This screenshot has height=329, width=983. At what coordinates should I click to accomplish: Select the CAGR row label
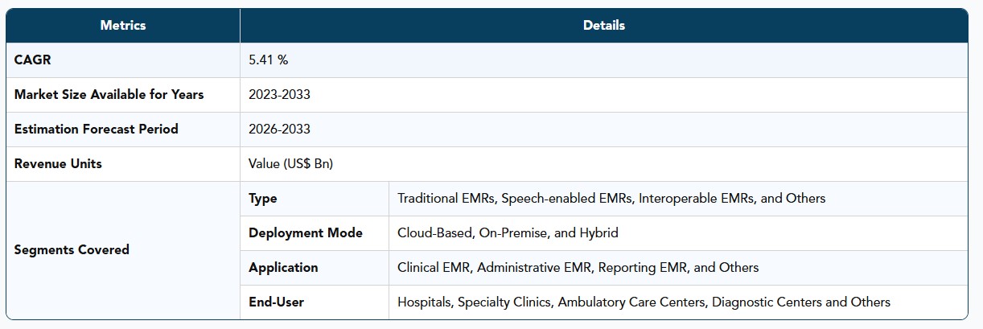coord(33,60)
